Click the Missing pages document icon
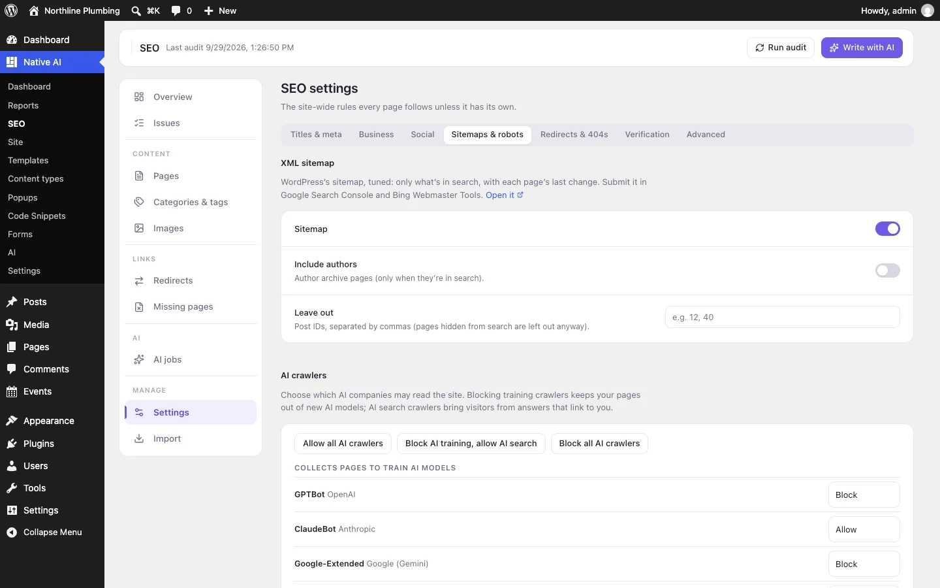This screenshot has height=588, width=940. click(139, 306)
